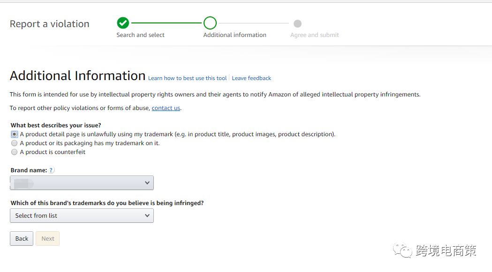Open the Brand name dropdown
The width and height of the screenshot is (492, 272).
coord(82,183)
